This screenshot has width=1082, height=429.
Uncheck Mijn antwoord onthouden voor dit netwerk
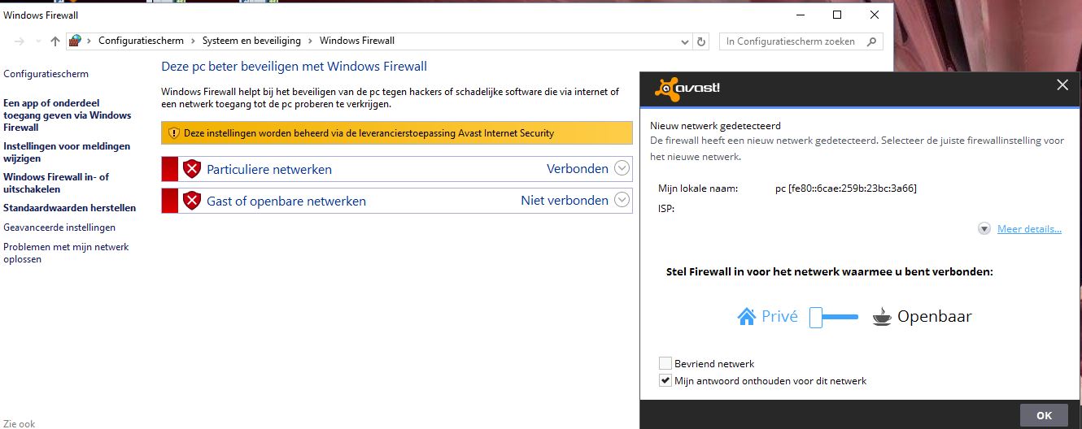coord(665,380)
